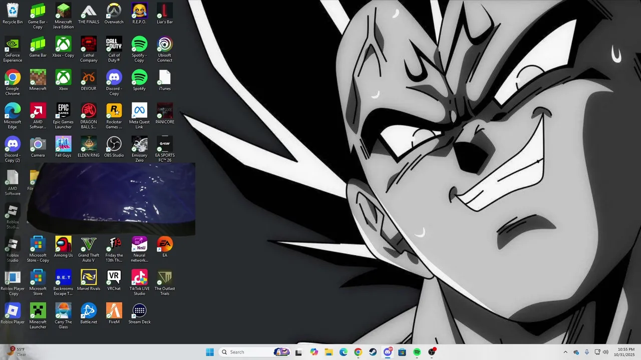The height and width of the screenshot is (360, 641).
Task: Open GeForce Experience desktop icon
Action: [13, 49]
